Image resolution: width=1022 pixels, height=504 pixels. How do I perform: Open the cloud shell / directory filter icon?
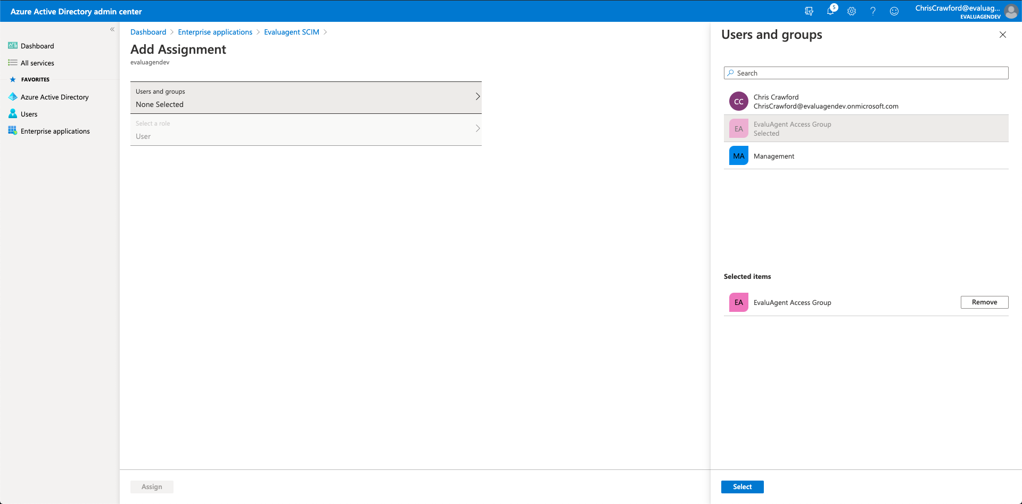(809, 11)
